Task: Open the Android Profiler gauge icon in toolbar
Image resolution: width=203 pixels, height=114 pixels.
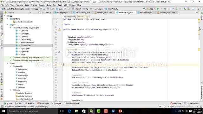Action: [x=173, y=9]
